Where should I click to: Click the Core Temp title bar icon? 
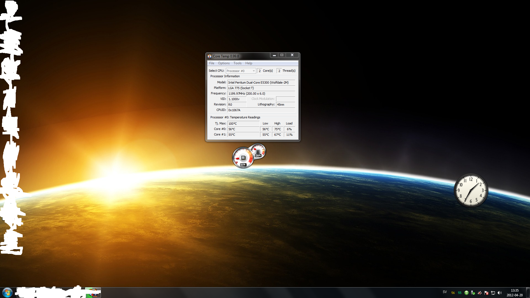coord(210,56)
